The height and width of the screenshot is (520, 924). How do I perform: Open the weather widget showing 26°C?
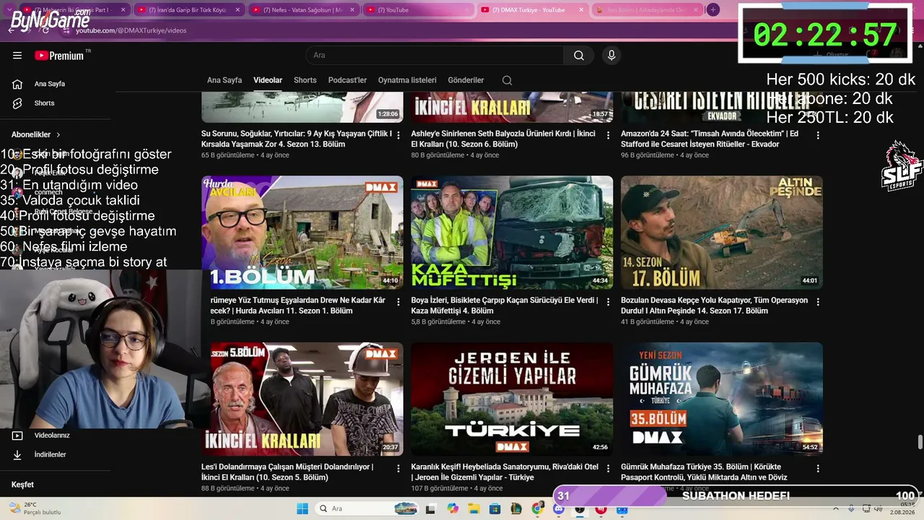click(x=35, y=508)
